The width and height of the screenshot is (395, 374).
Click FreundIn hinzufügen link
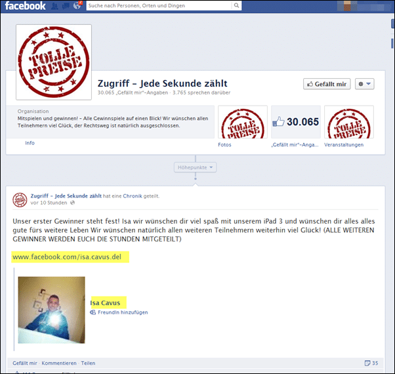pos(123,312)
